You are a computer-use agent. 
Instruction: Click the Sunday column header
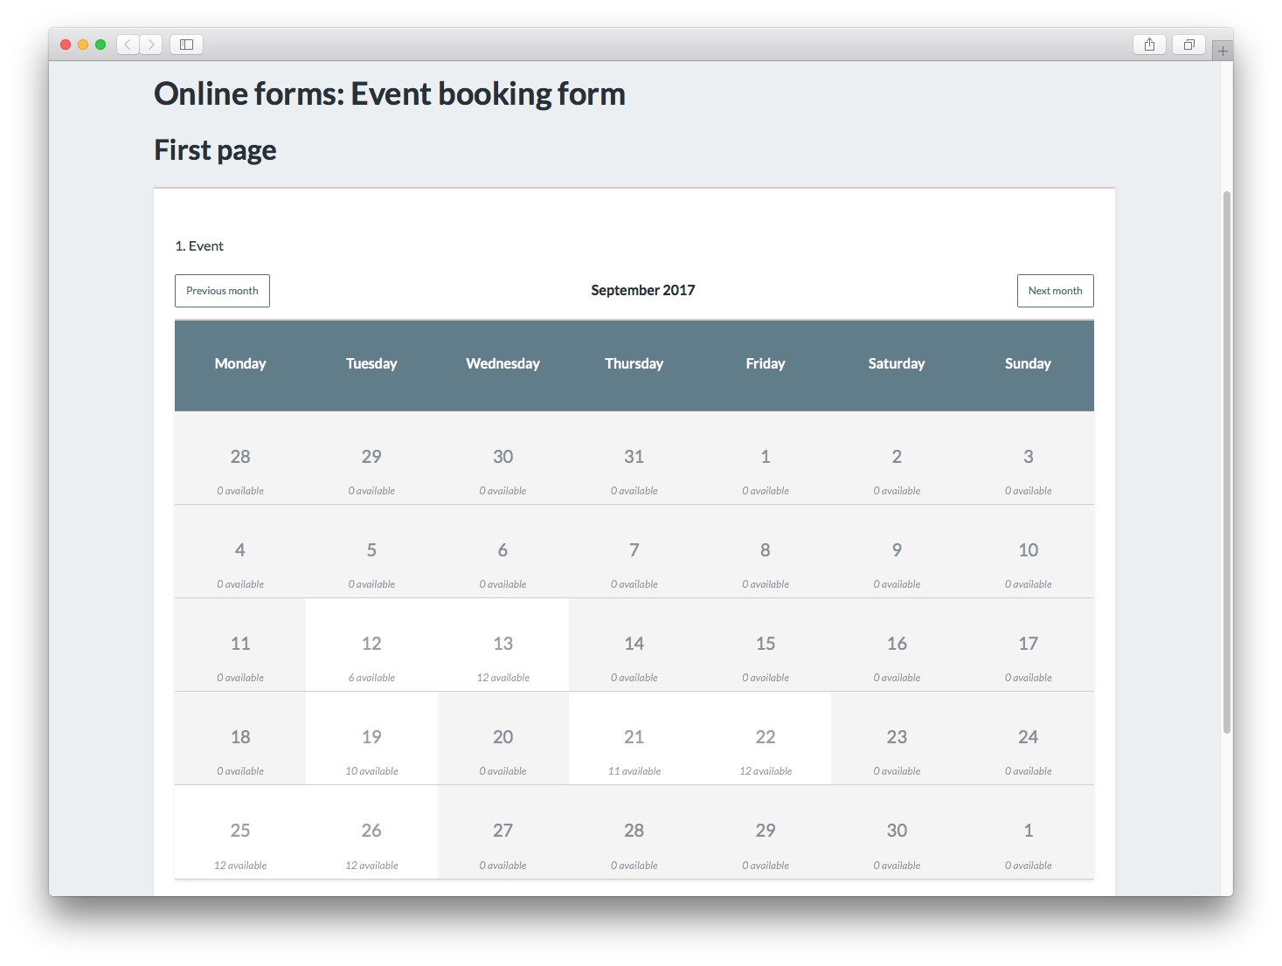(1028, 364)
